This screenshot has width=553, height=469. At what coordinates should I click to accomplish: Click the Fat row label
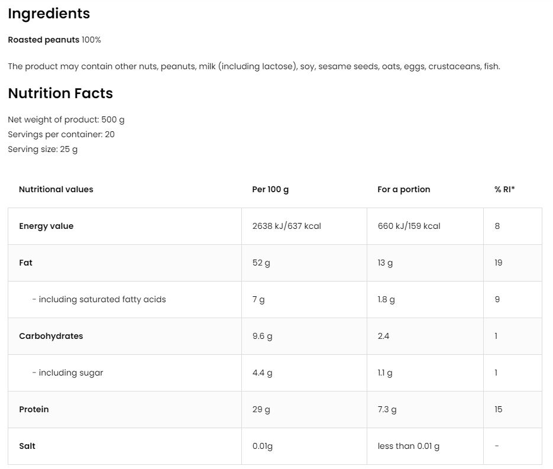[x=25, y=263]
